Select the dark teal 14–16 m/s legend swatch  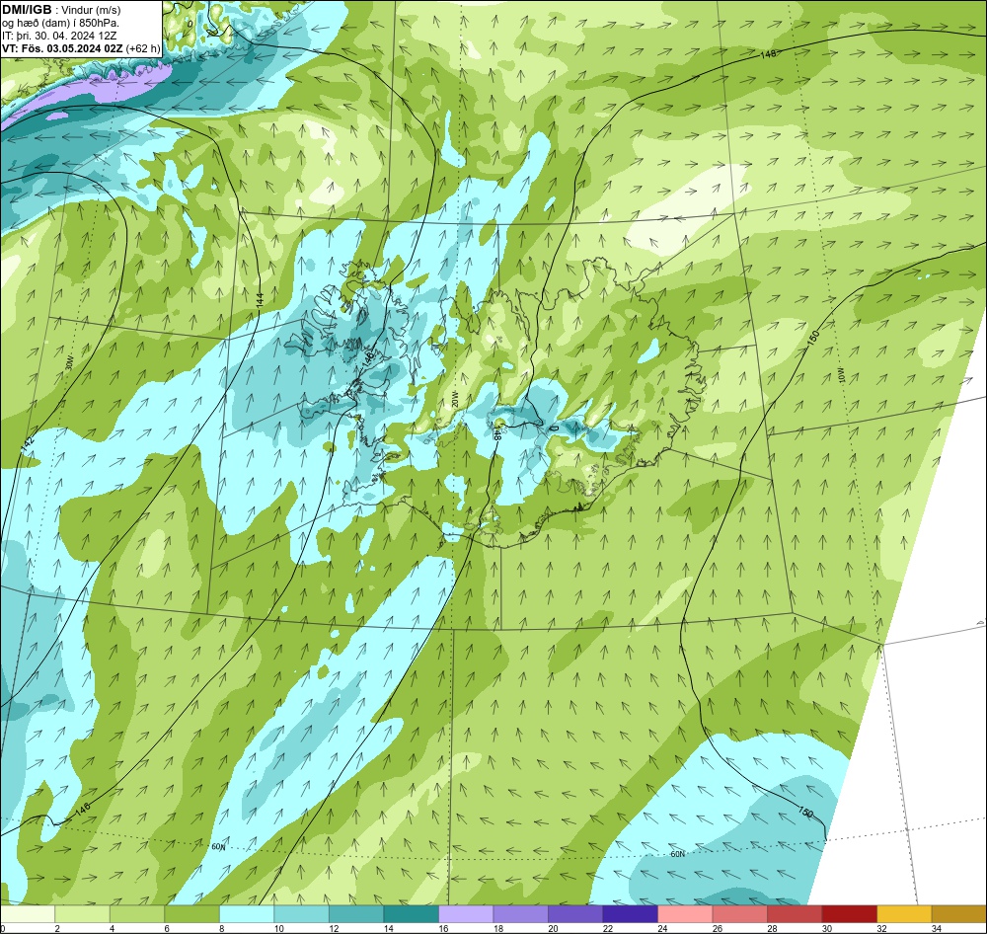coord(411,914)
